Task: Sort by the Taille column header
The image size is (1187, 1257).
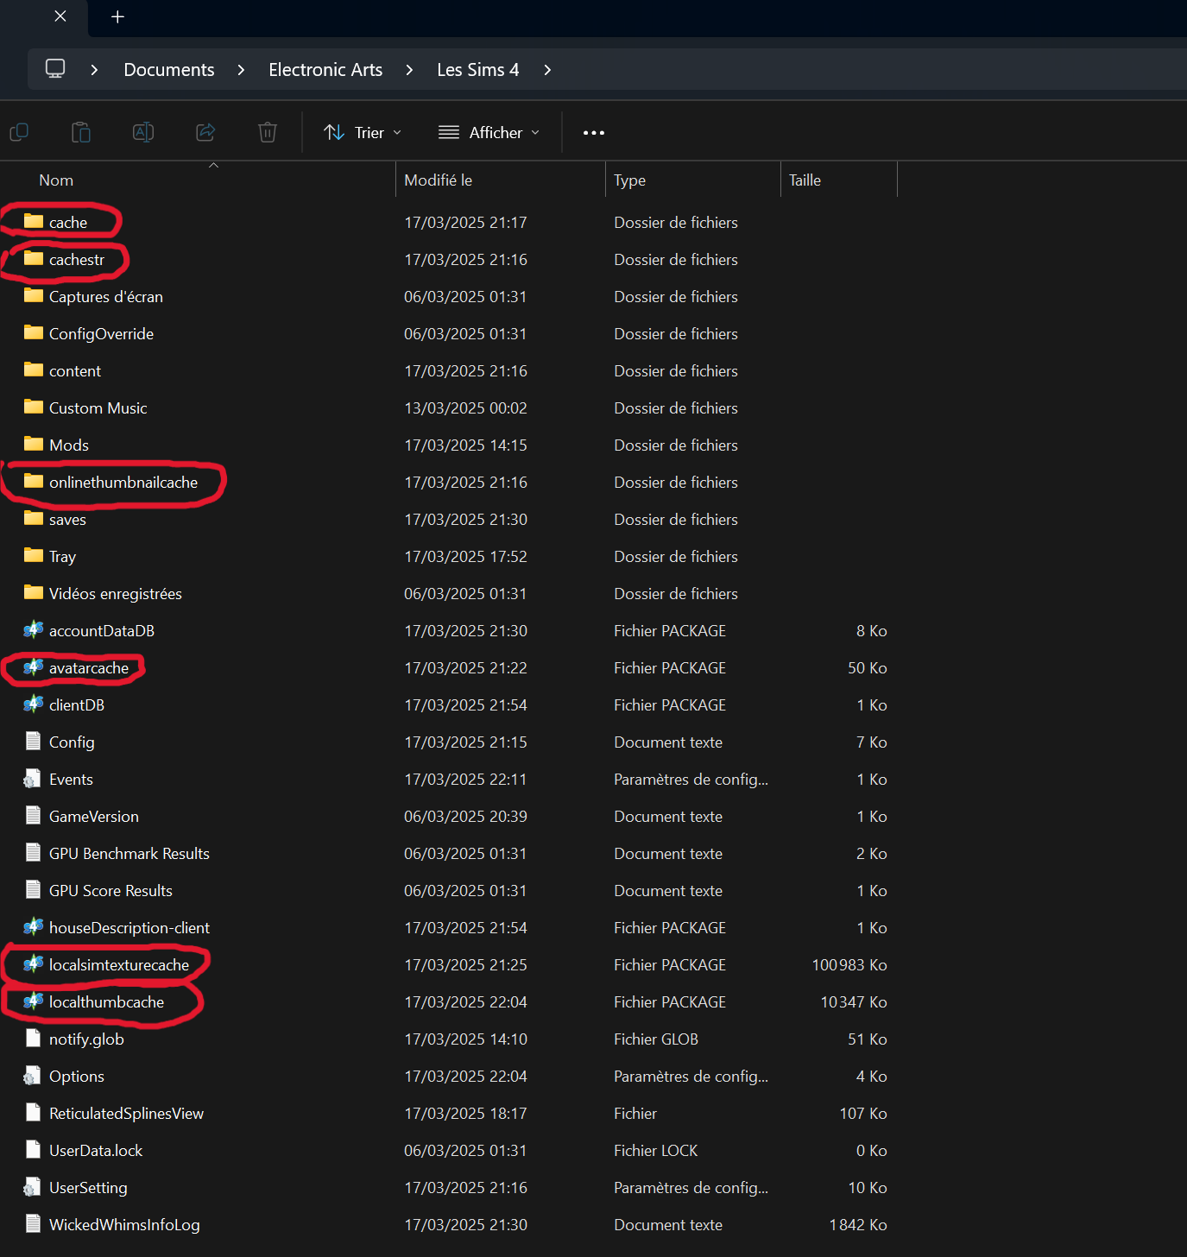Action: (805, 180)
